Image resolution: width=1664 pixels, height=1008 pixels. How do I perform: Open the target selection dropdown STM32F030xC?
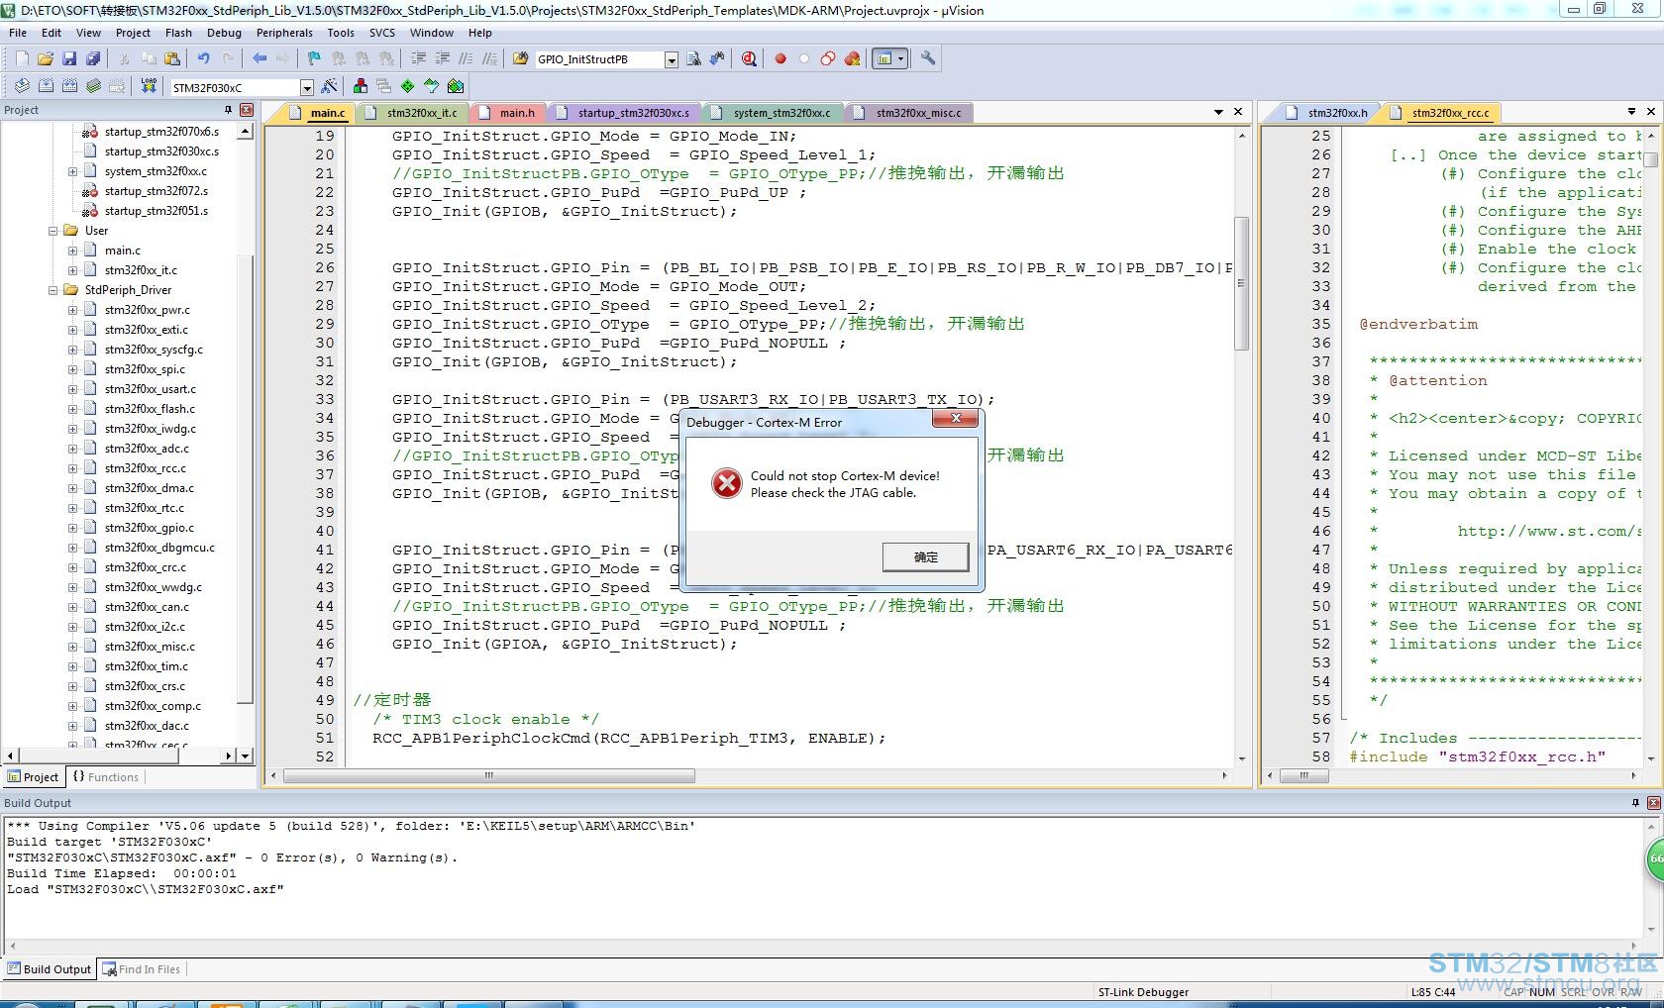tap(307, 87)
